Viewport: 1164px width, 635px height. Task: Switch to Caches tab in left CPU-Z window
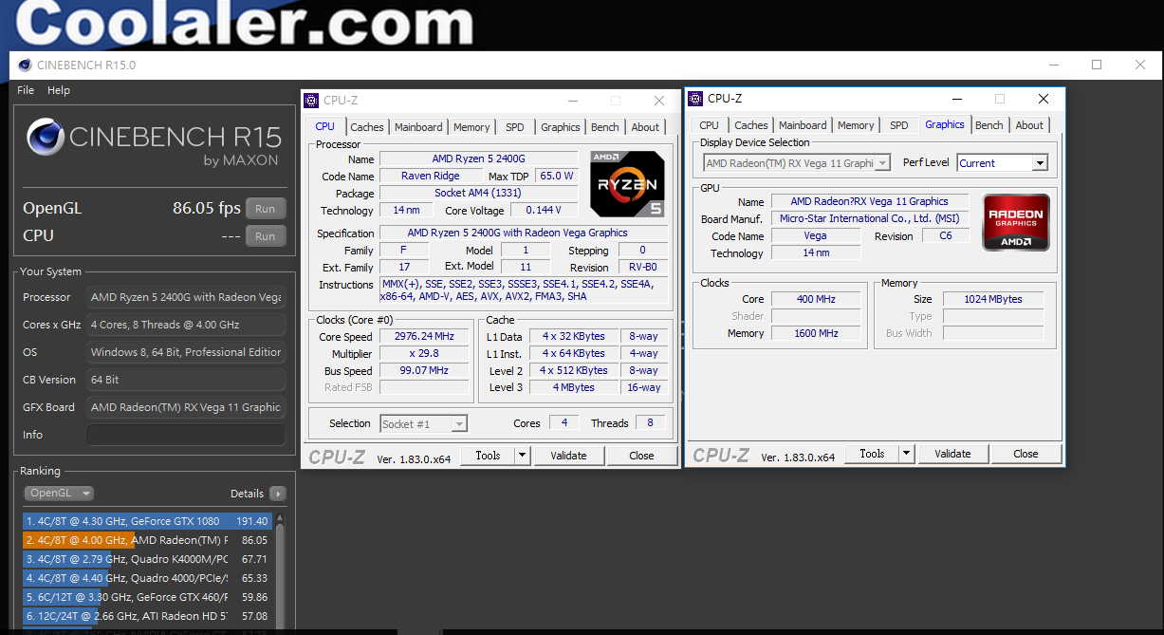click(367, 127)
